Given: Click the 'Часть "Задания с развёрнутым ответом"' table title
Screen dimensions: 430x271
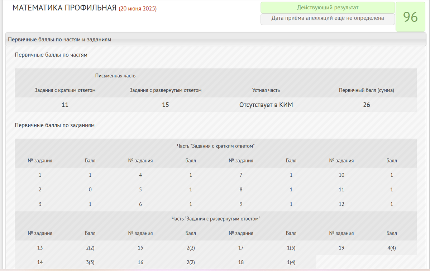Looking at the screenshot, I should 216,219.
